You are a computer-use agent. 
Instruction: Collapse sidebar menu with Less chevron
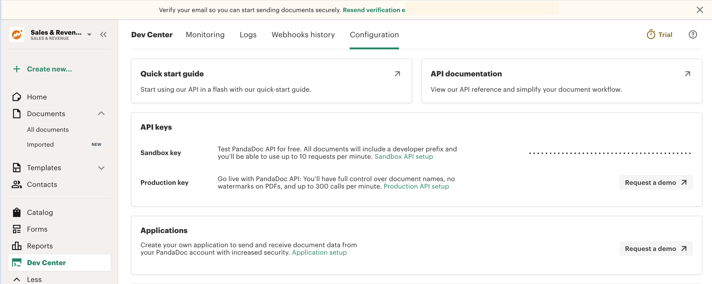coord(17,279)
